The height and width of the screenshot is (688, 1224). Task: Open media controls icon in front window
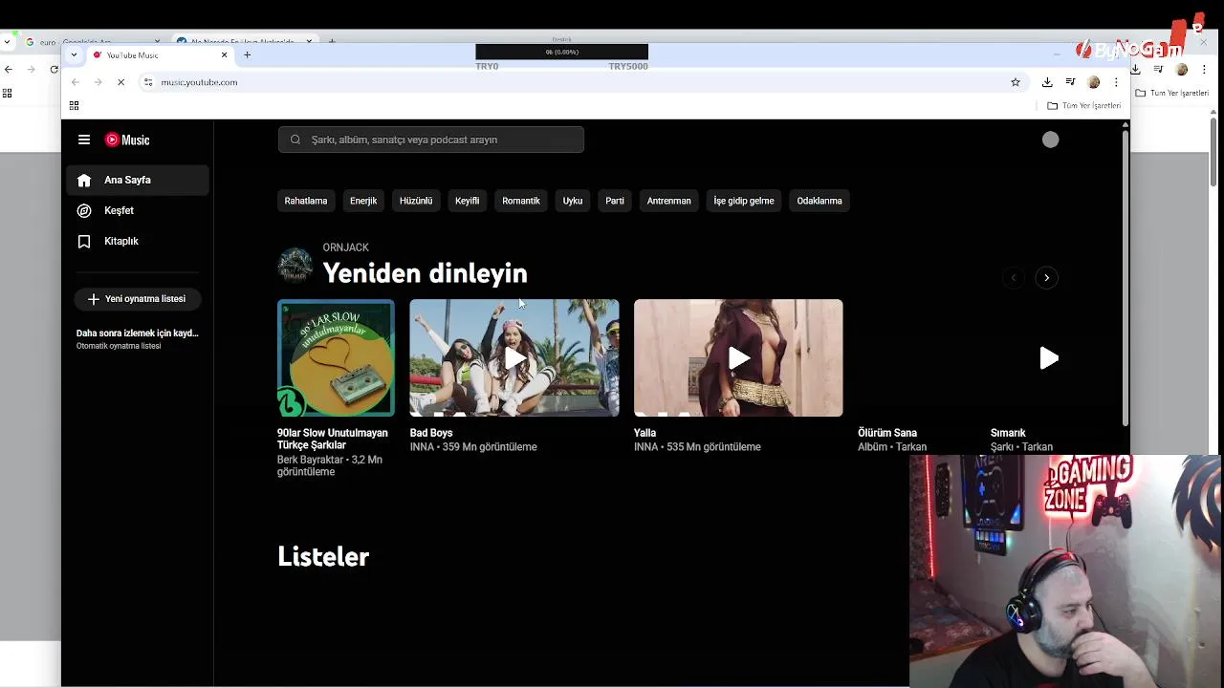pyautogui.click(x=1070, y=82)
